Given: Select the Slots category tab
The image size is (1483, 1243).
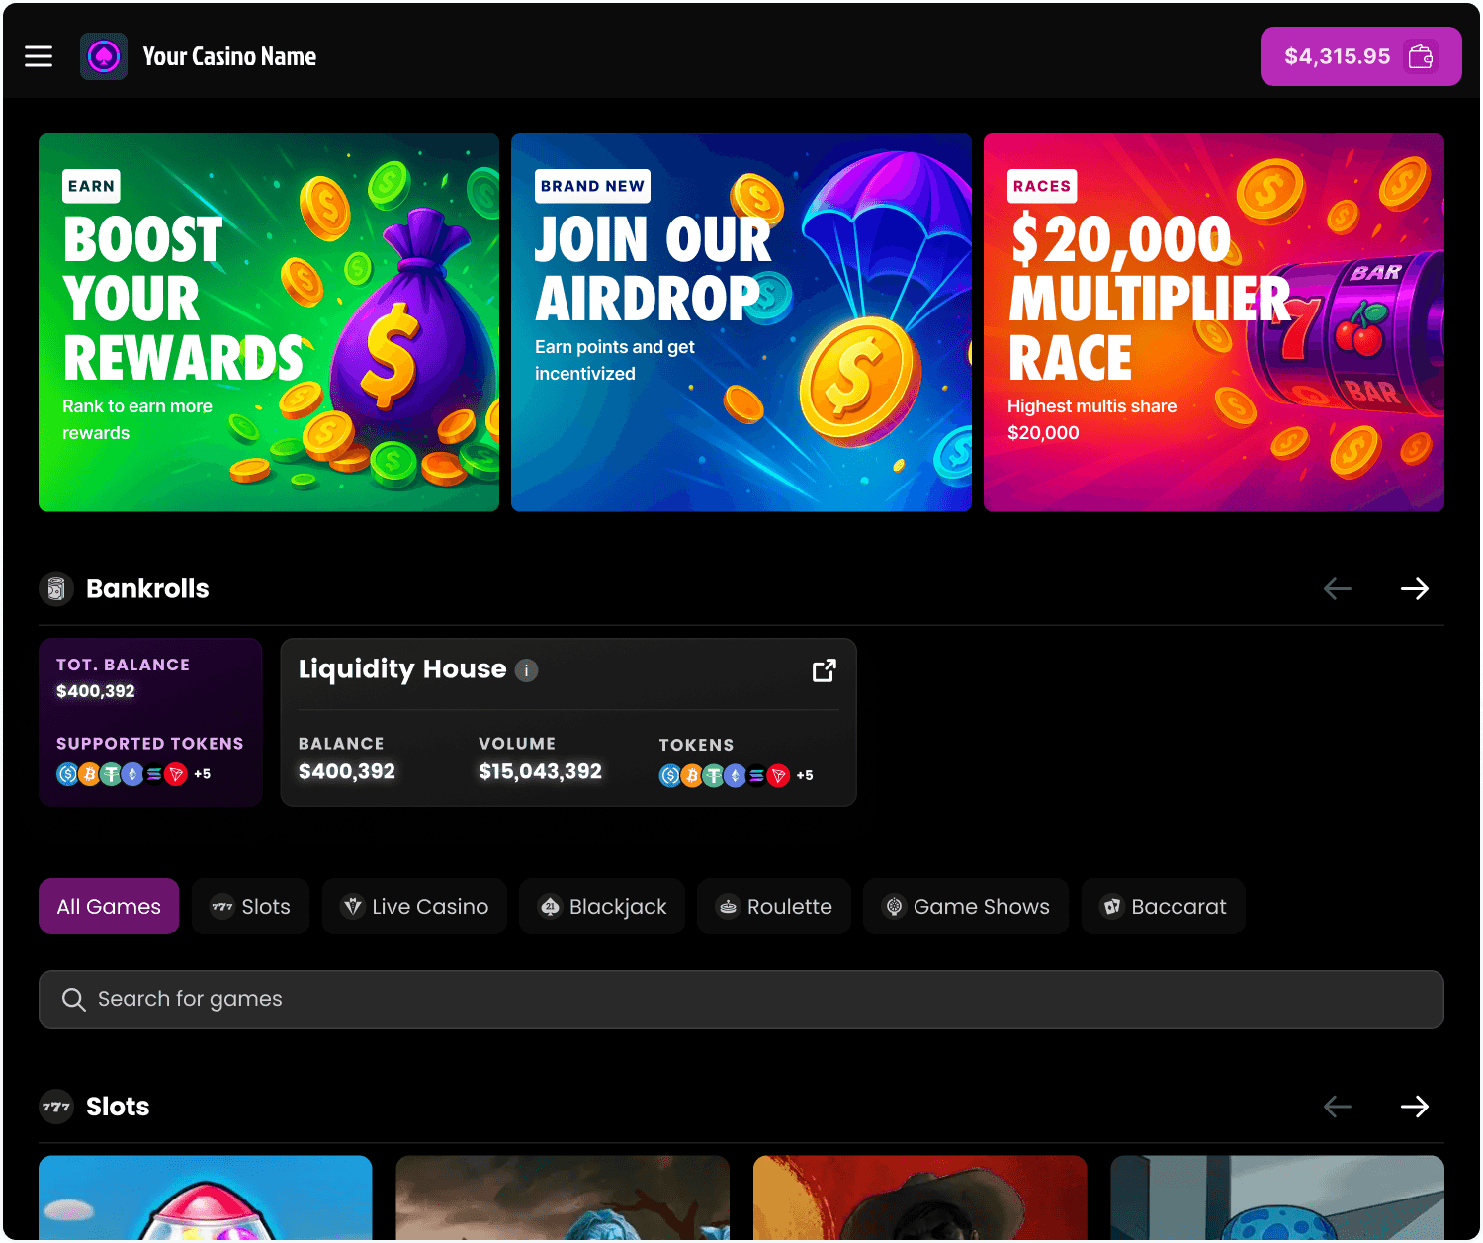Looking at the screenshot, I should point(251,907).
